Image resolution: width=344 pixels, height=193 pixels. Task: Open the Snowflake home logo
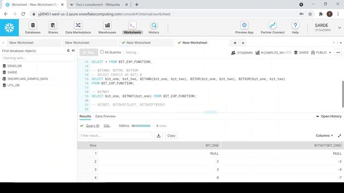point(9,27)
